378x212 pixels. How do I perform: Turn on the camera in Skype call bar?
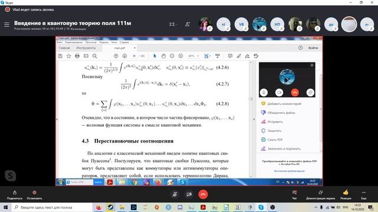(x=189, y=194)
